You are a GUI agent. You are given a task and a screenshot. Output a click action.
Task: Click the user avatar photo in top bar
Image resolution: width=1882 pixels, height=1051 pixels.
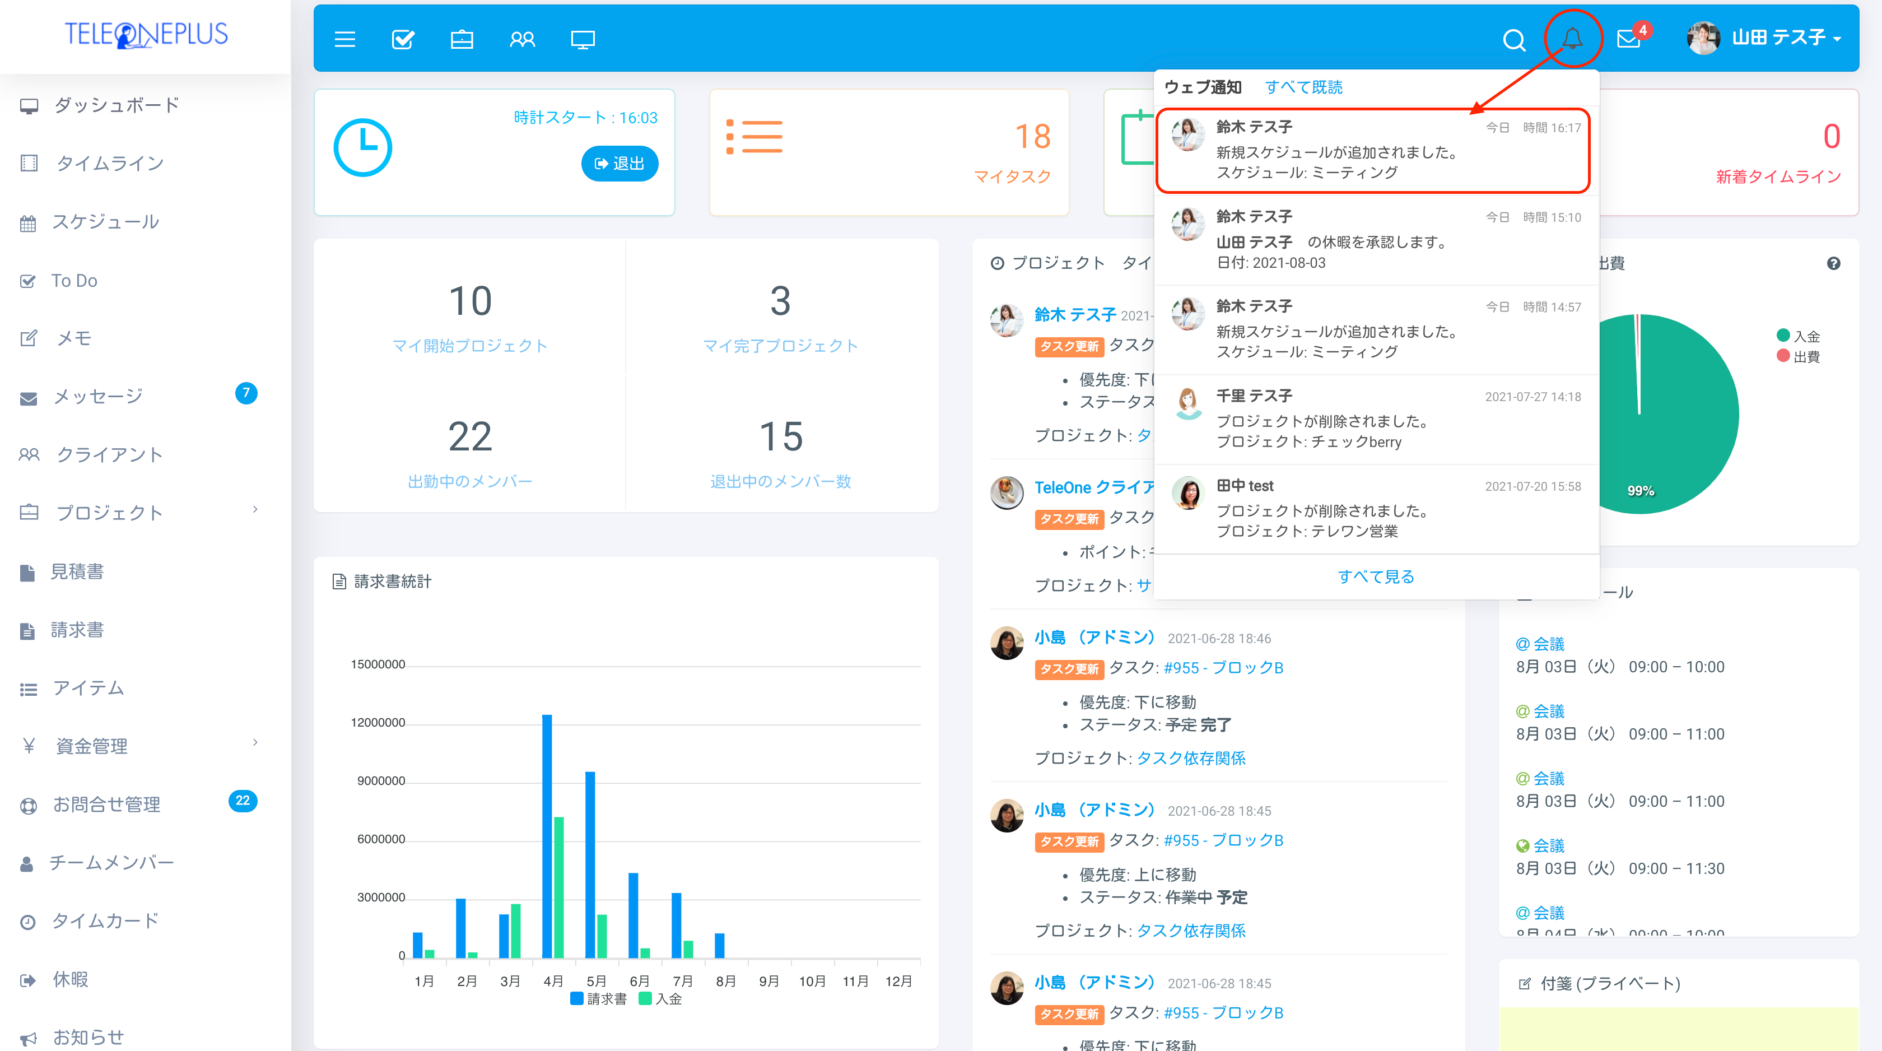pyautogui.click(x=1703, y=38)
